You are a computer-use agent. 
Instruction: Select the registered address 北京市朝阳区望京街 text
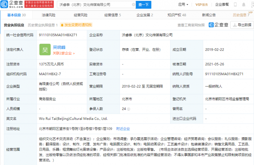tap(75, 129)
